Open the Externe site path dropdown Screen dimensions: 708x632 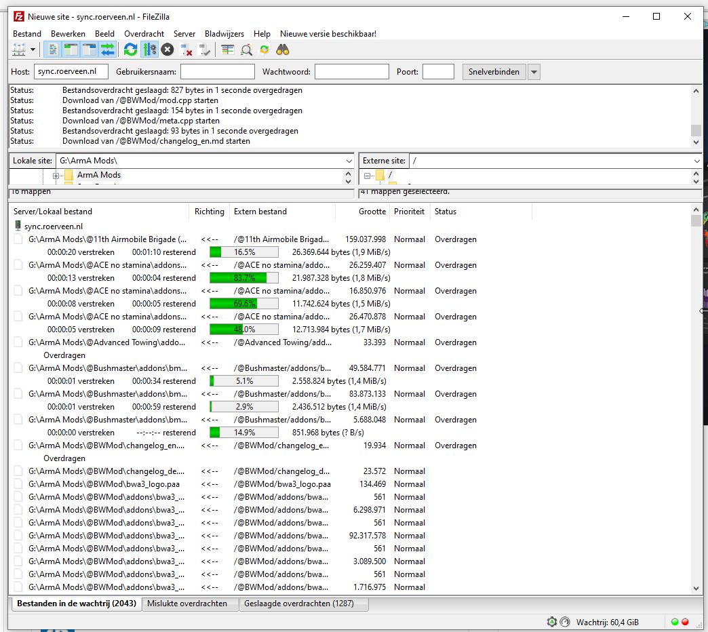(696, 161)
